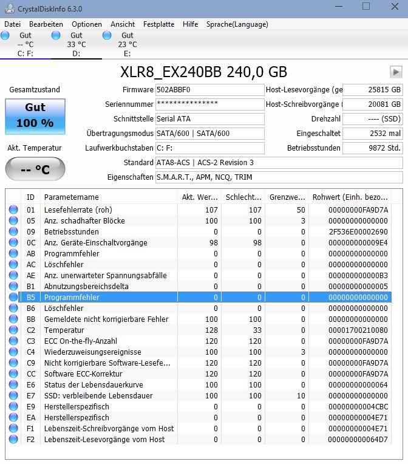Click raw value 00000000064D7 in F2 row

(358, 440)
